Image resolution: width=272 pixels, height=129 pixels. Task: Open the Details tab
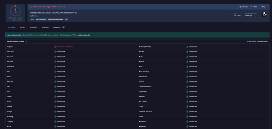tap(23, 27)
